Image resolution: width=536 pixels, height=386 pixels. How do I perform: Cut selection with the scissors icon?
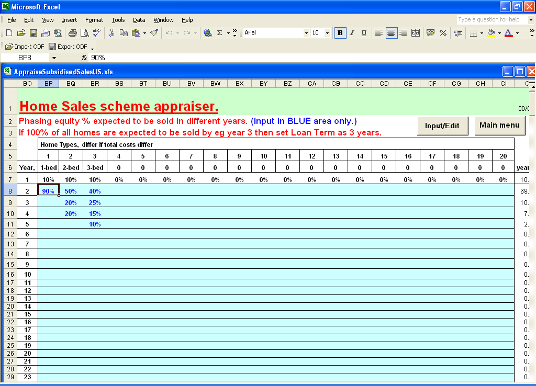tap(111, 33)
